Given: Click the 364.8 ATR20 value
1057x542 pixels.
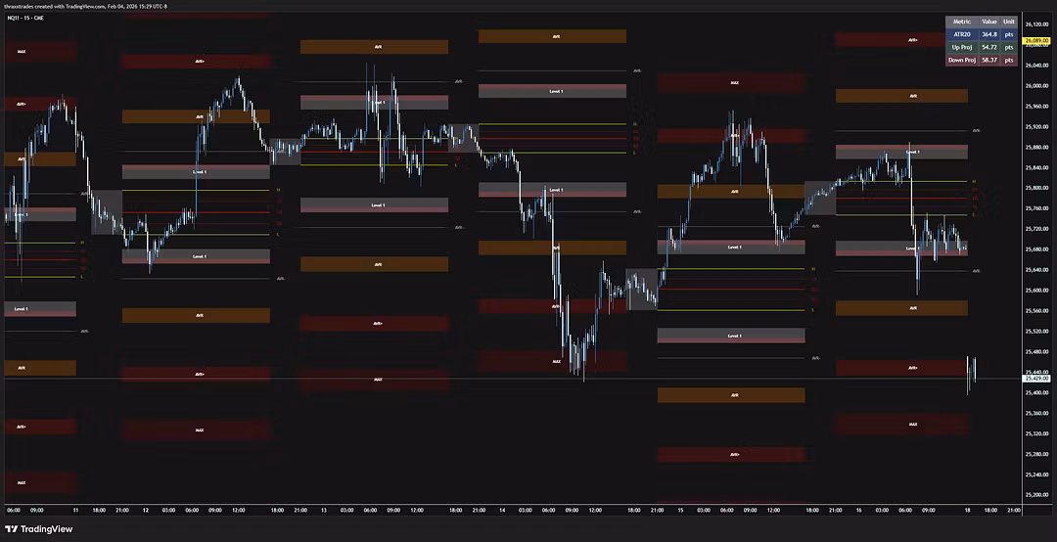Looking at the screenshot, I should click(x=989, y=34).
